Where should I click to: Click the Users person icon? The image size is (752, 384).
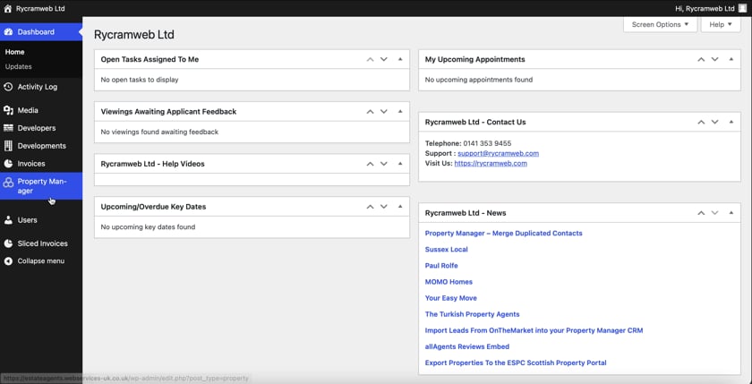click(8, 220)
